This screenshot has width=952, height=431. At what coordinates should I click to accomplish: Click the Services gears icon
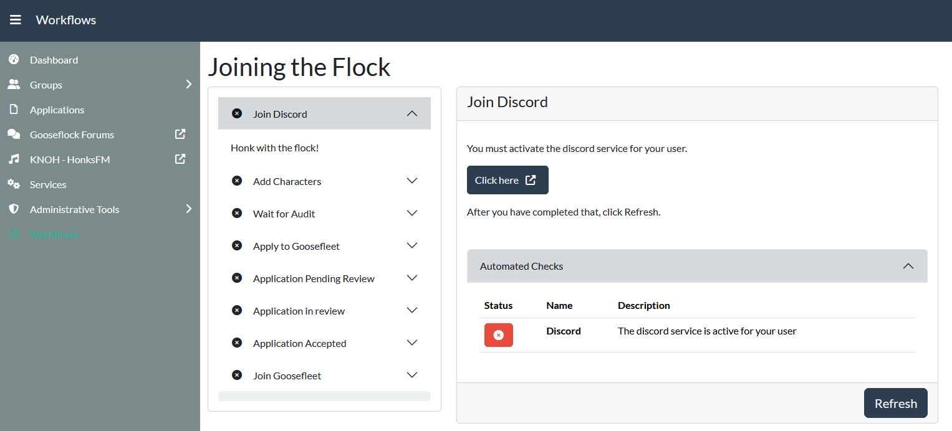pyautogui.click(x=14, y=184)
